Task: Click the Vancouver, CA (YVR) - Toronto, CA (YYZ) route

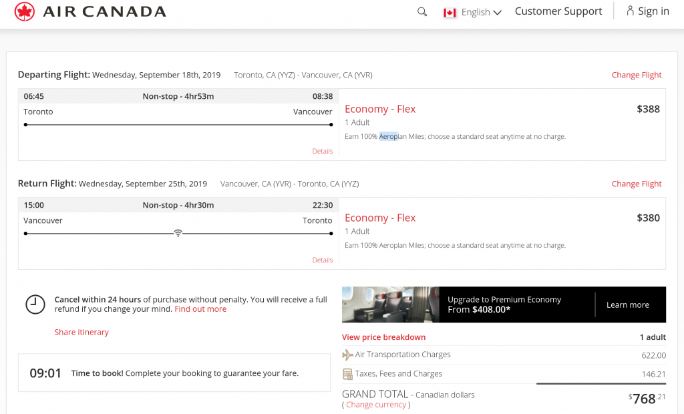Action: [290, 184]
